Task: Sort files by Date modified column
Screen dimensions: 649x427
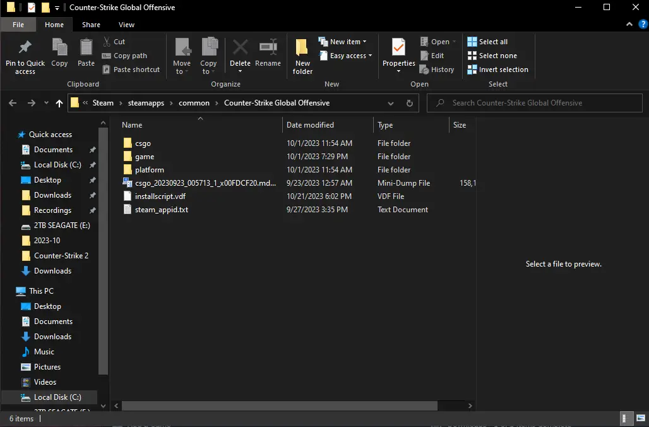Action: (310, 124)
